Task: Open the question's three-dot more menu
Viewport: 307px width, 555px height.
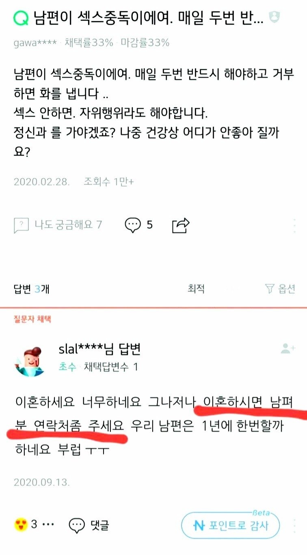Action: coord(294,225)
